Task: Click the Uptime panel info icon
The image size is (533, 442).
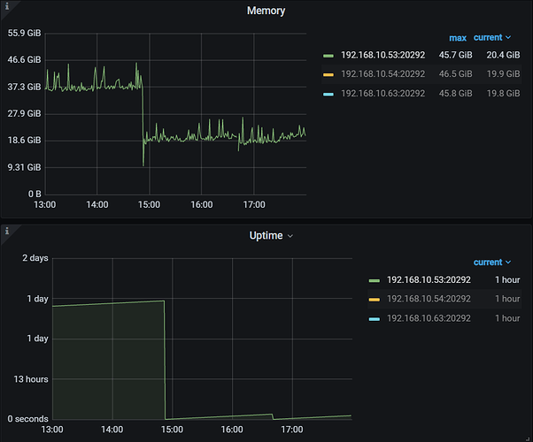Action: [x=5, y=231]
